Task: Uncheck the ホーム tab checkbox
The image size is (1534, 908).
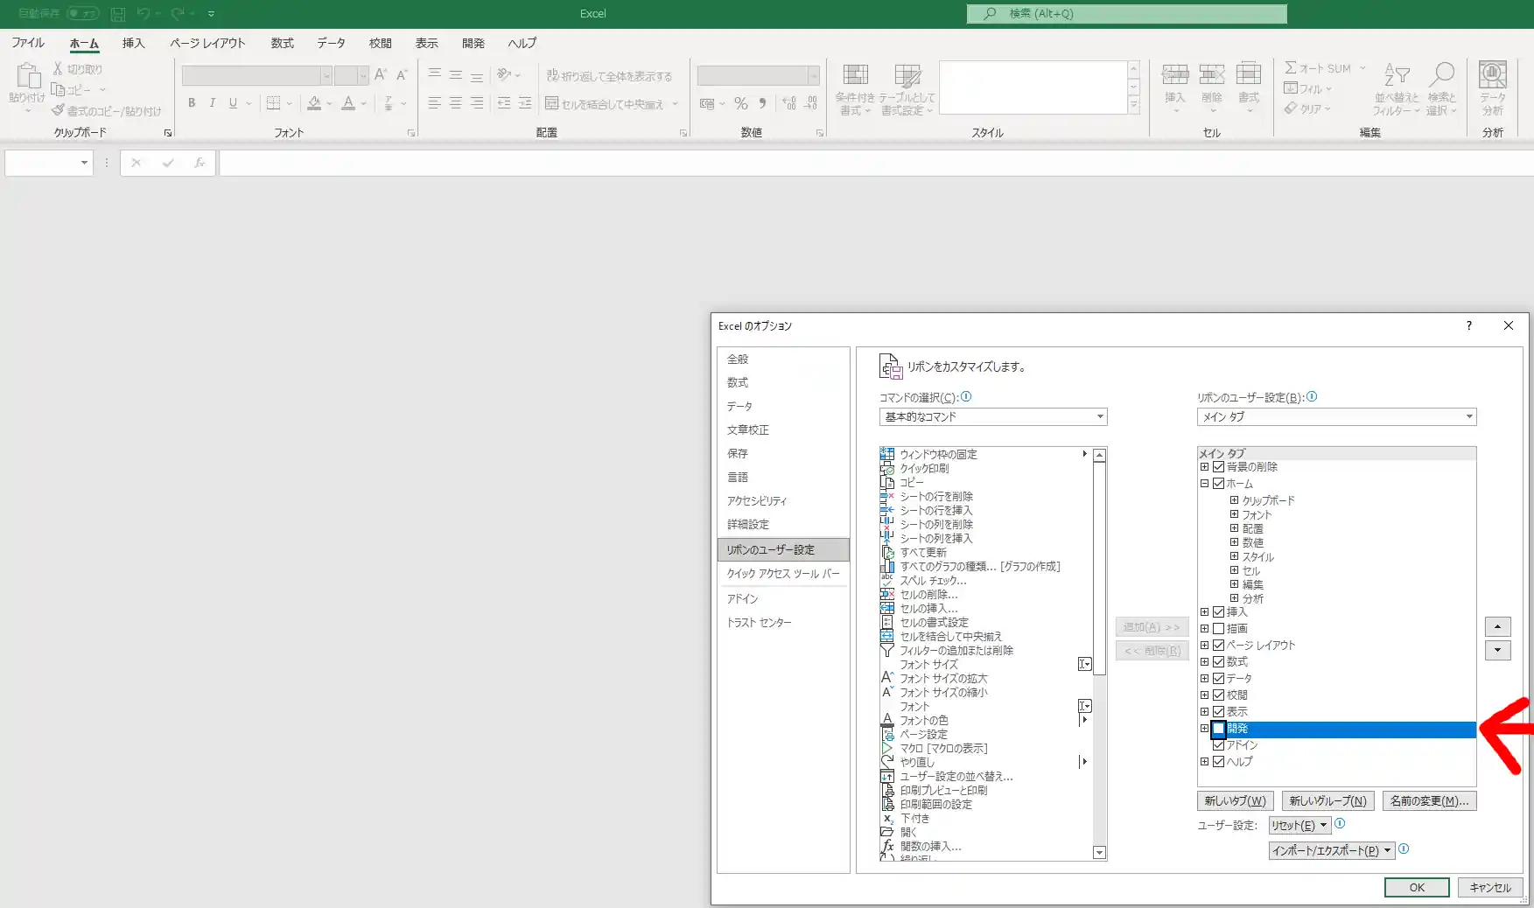Action: (1218, 484)
